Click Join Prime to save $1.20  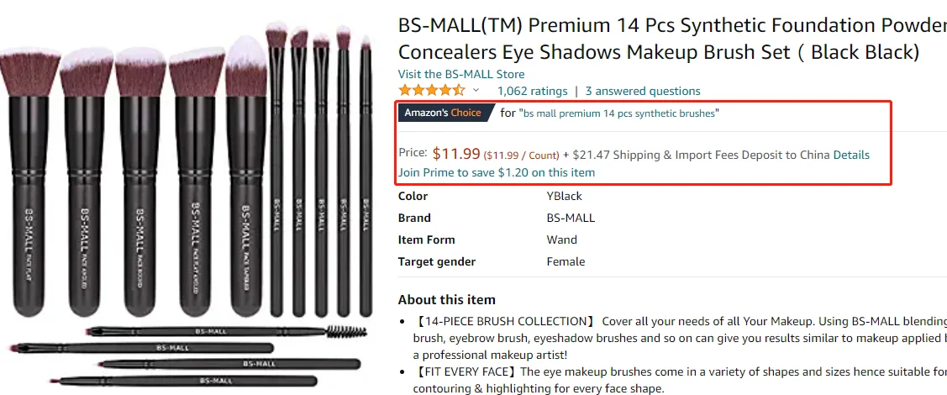pyautogui.click(x=497, y=172)
